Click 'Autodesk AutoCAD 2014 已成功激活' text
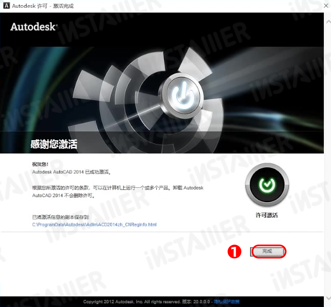The image size is (331, 307). [72, 172]
